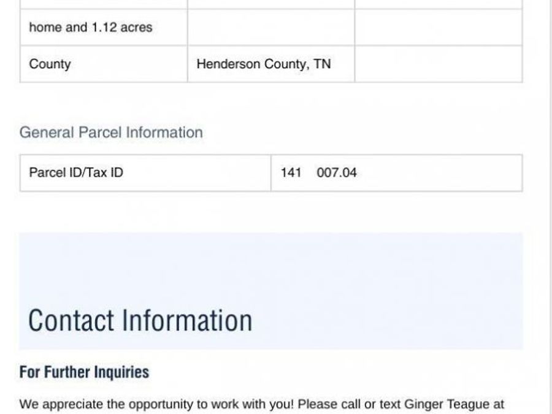
Task: Click the "Contact Information" heading
Action: pyautogui.click(x=140, y=321)
